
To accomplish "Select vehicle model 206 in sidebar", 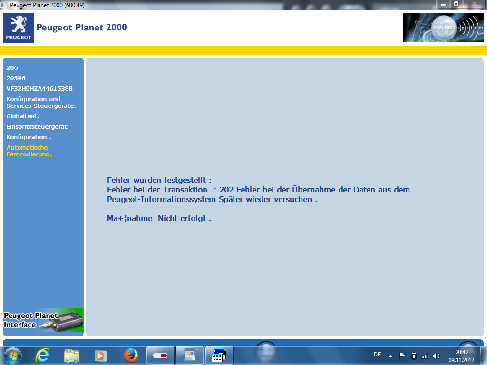I will (12, 68).
